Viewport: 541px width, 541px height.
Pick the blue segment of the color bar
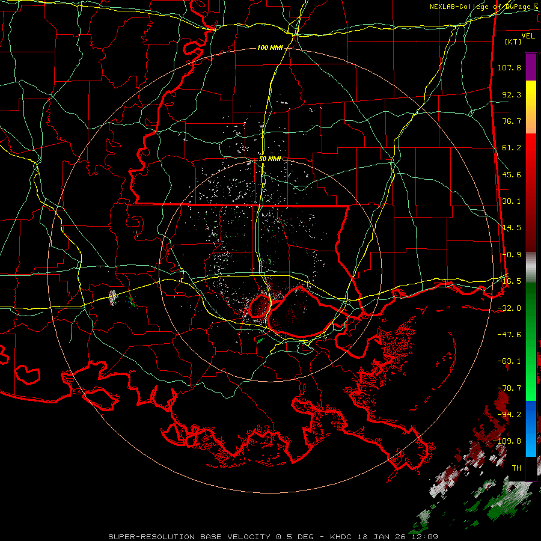click(x=531, y=429)
